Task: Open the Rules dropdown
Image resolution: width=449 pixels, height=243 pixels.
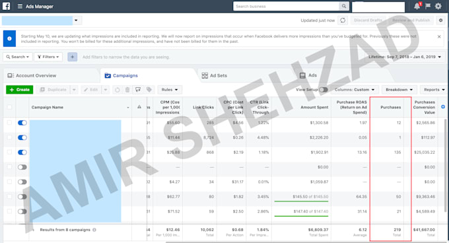Action: pyautogui.click(x=170, y=90)
